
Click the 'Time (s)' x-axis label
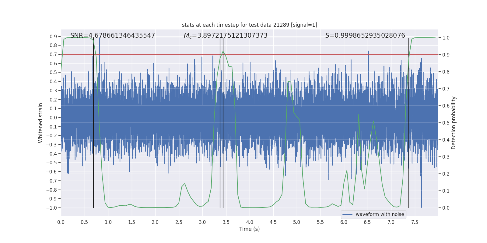[250, 229]
